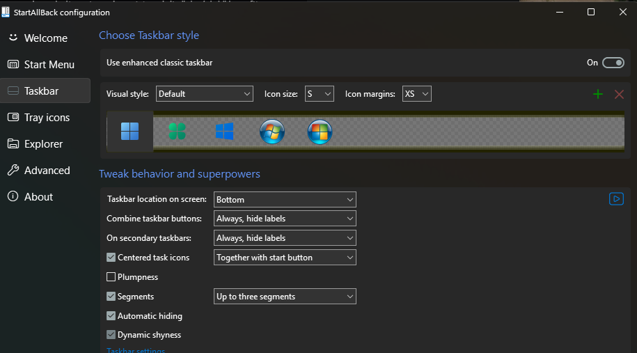Click the StartAllBack app icon in title bar
The height and width of the screenshot is (353, 637).
(6, 13)
